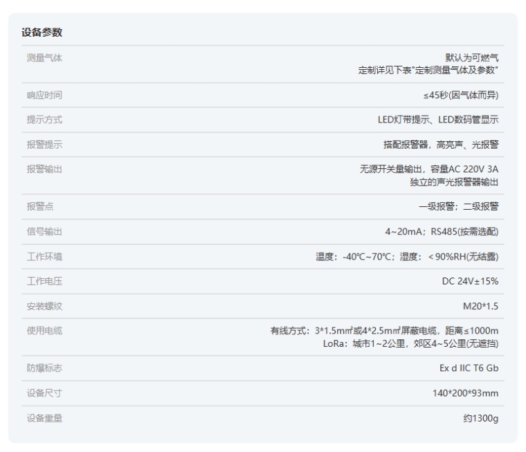Click the 工作环境 row label
Screen dimensions: 526x452
coord(44,256)
